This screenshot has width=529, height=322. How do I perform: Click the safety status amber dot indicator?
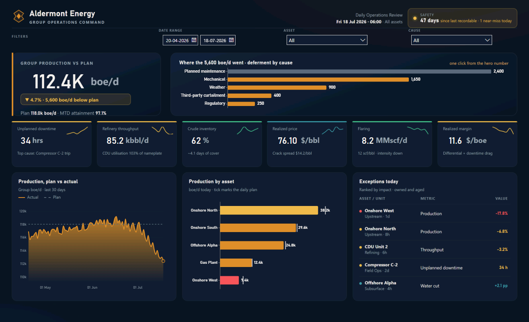[x=415, y=18]
